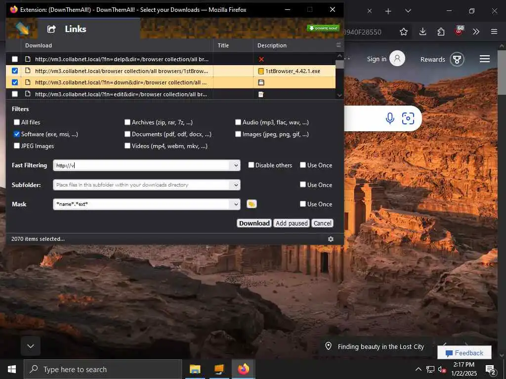Click file icon of the fn=down row
The image size is (506, 379).
28,82
